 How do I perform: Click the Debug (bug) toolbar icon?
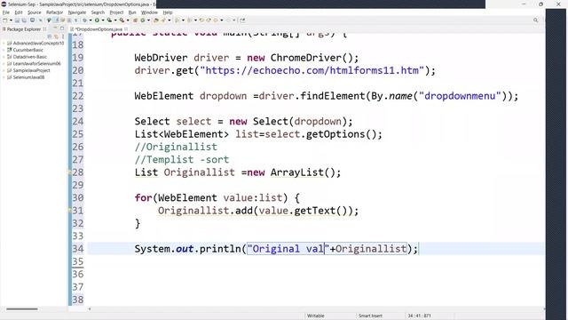point(85,20)
